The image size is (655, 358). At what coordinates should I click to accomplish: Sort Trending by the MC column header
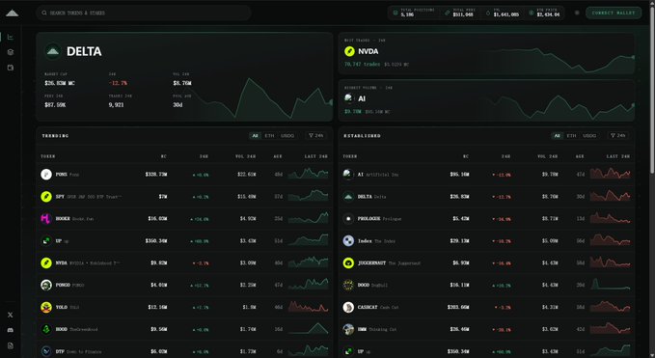pyautogui.click(x=164, y=156)
